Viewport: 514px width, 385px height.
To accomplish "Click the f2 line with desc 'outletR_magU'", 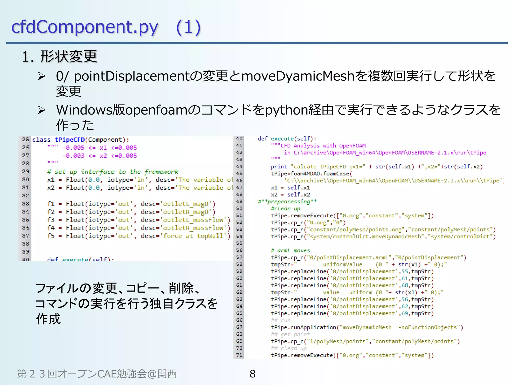I will 131,212.
